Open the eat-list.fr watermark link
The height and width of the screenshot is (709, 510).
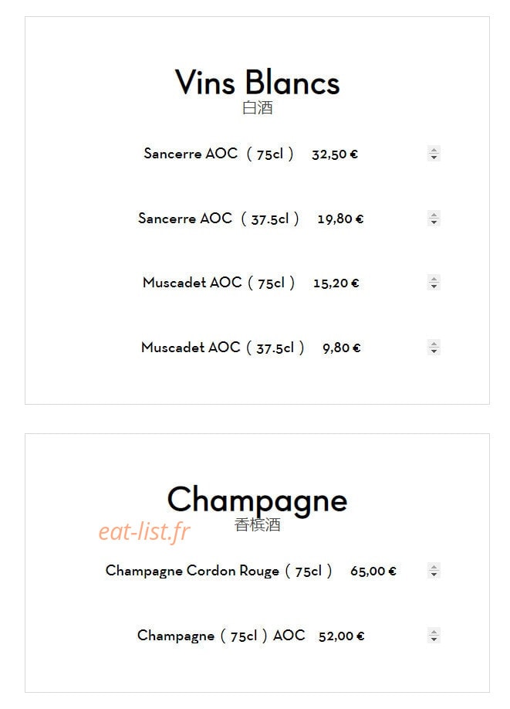point(144,531)
